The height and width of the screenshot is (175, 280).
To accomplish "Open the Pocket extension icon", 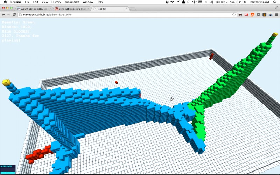I will [x=258, y=15].
